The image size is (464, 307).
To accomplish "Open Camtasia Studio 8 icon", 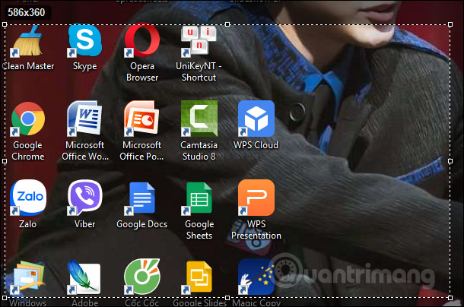I will click(x=199, y=119).
